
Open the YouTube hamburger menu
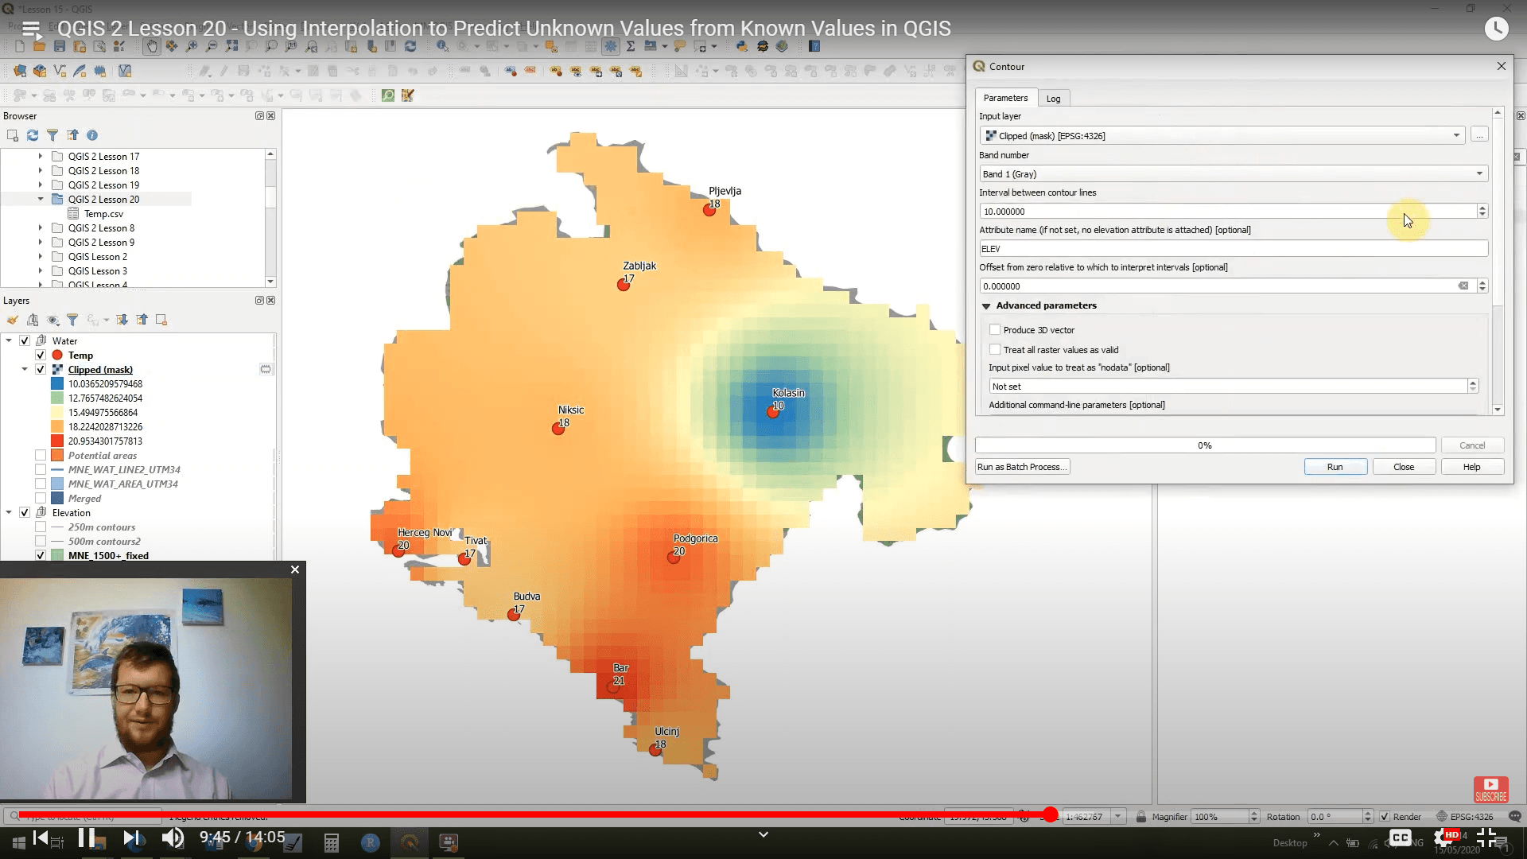[x=31, y=29]
